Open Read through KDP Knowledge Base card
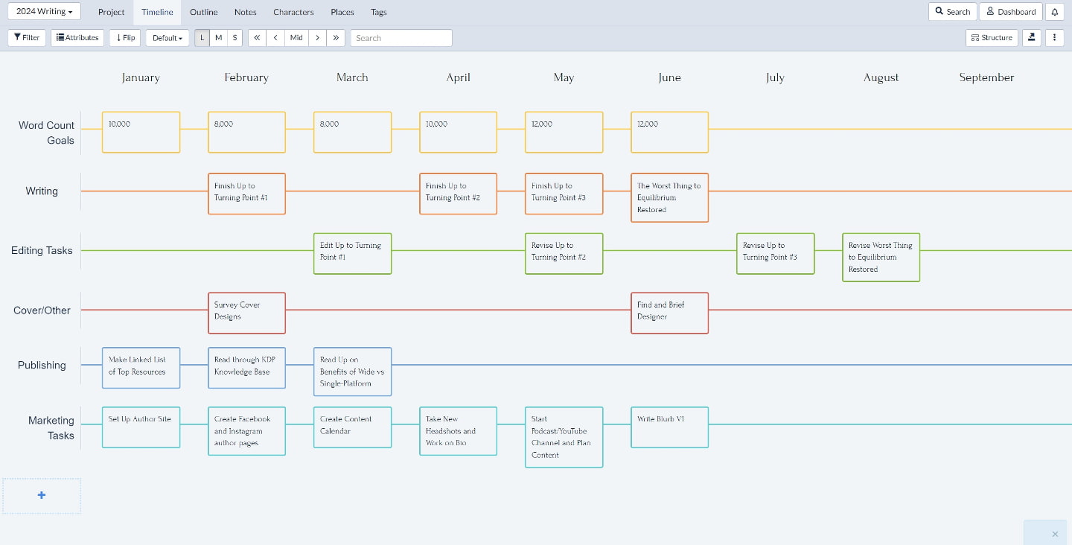This screenshot has width=1072, height=545. point(247,368)
